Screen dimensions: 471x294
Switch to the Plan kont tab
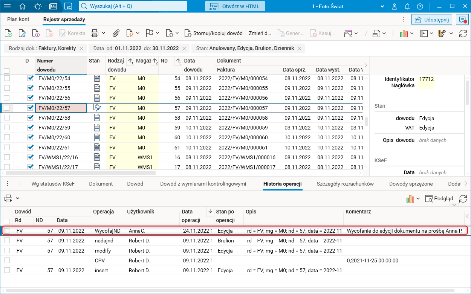click(18, 19)
